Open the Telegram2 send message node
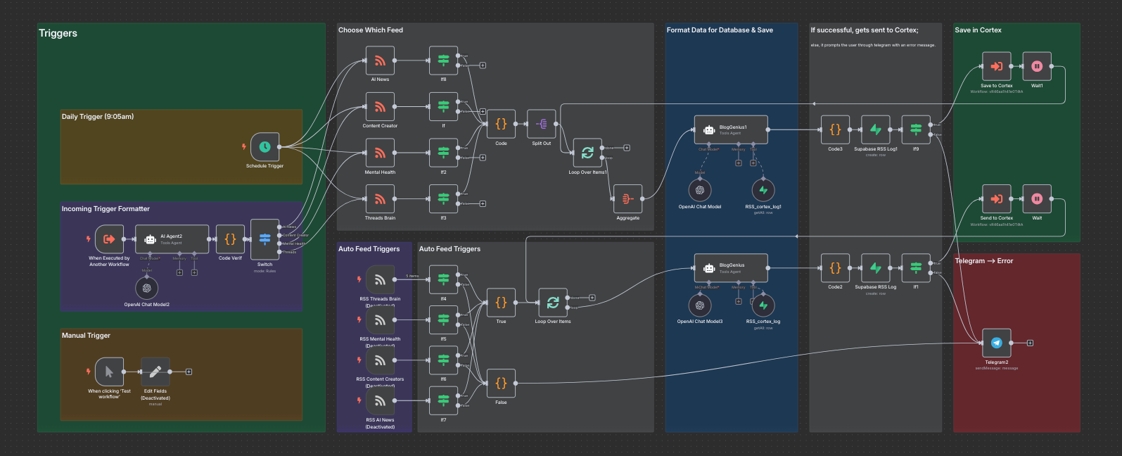Viewport: 1122px width, 456px height. click(x=996, y=343)
